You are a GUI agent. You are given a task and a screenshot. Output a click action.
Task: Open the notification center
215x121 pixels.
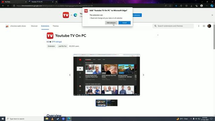point(211,119)
